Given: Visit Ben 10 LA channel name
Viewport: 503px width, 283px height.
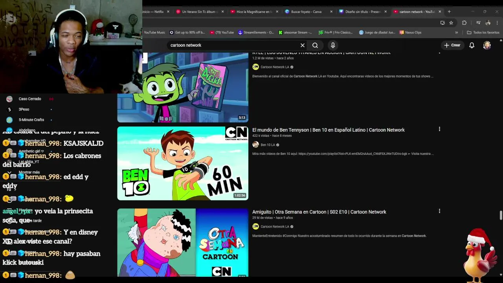Looking at the screenshot, I should coord(268,145).
